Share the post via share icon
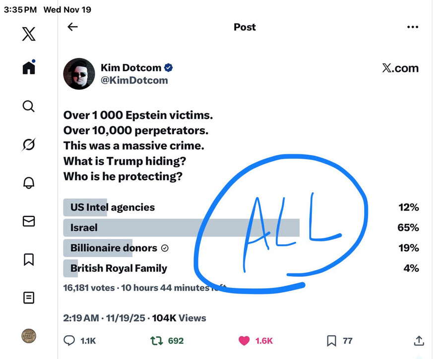438x359 pixels. pos(419,341)
